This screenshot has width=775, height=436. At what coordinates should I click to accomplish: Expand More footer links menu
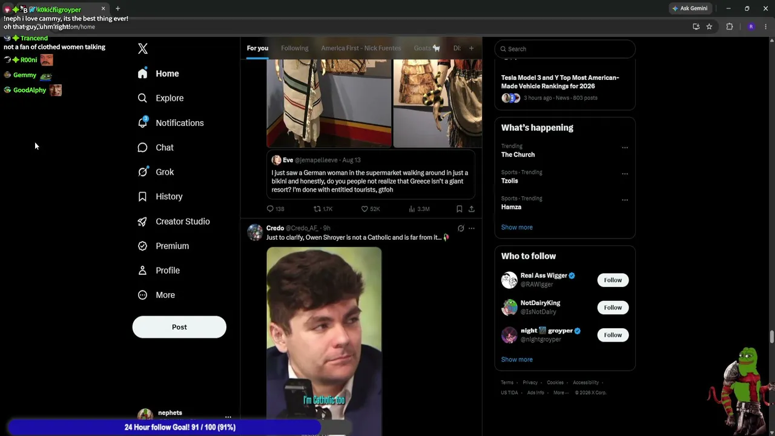click(x=561, y=392)
